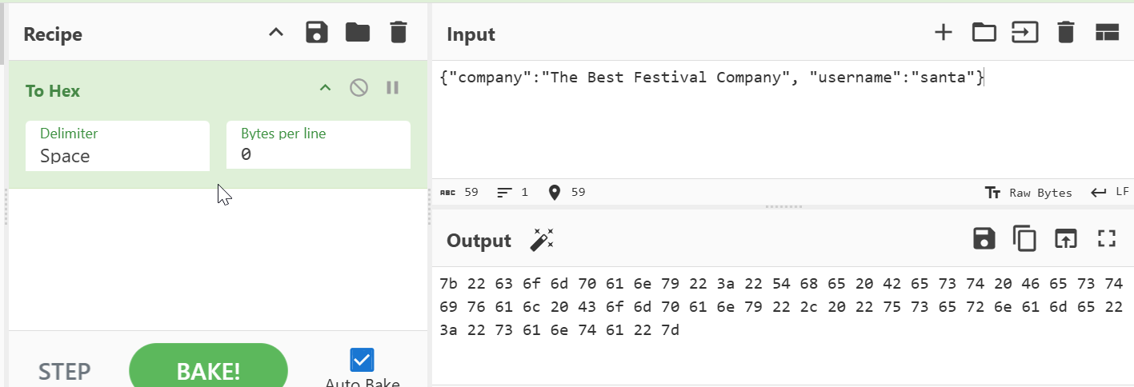Image resolution: width=1134 pixels, height=387 pixels.
Task: Collapse To Hex operation arguments
Action: point(325,88)
